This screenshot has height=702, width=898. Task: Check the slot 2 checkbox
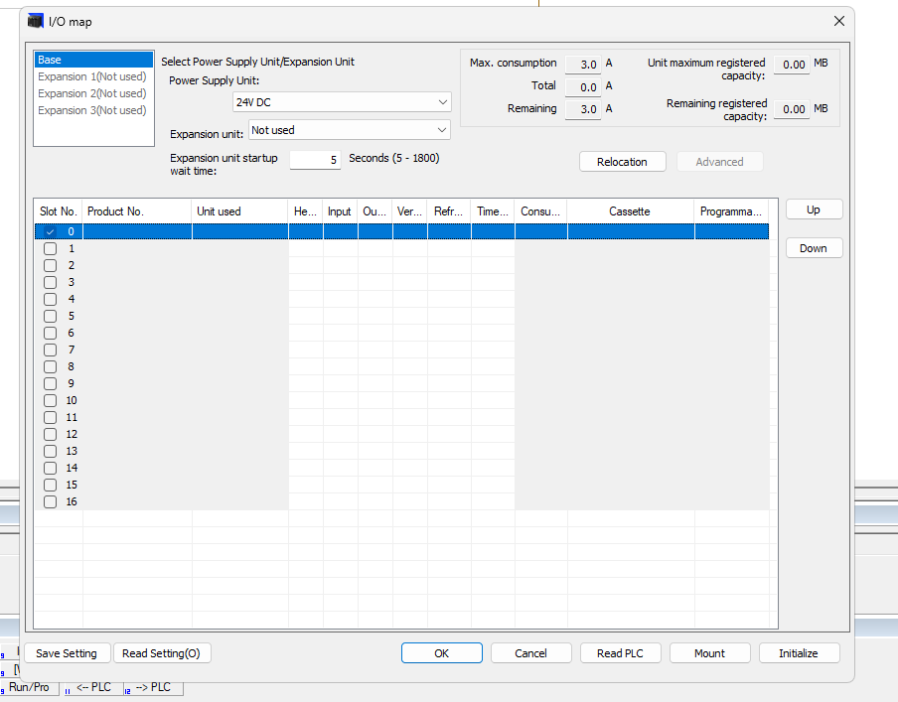(x=51, y=266)
